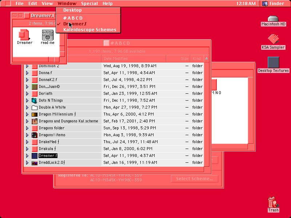Viewport: 291px width, 218px height.
Task: Click the # A B C D window title icon
Action: 106,43
